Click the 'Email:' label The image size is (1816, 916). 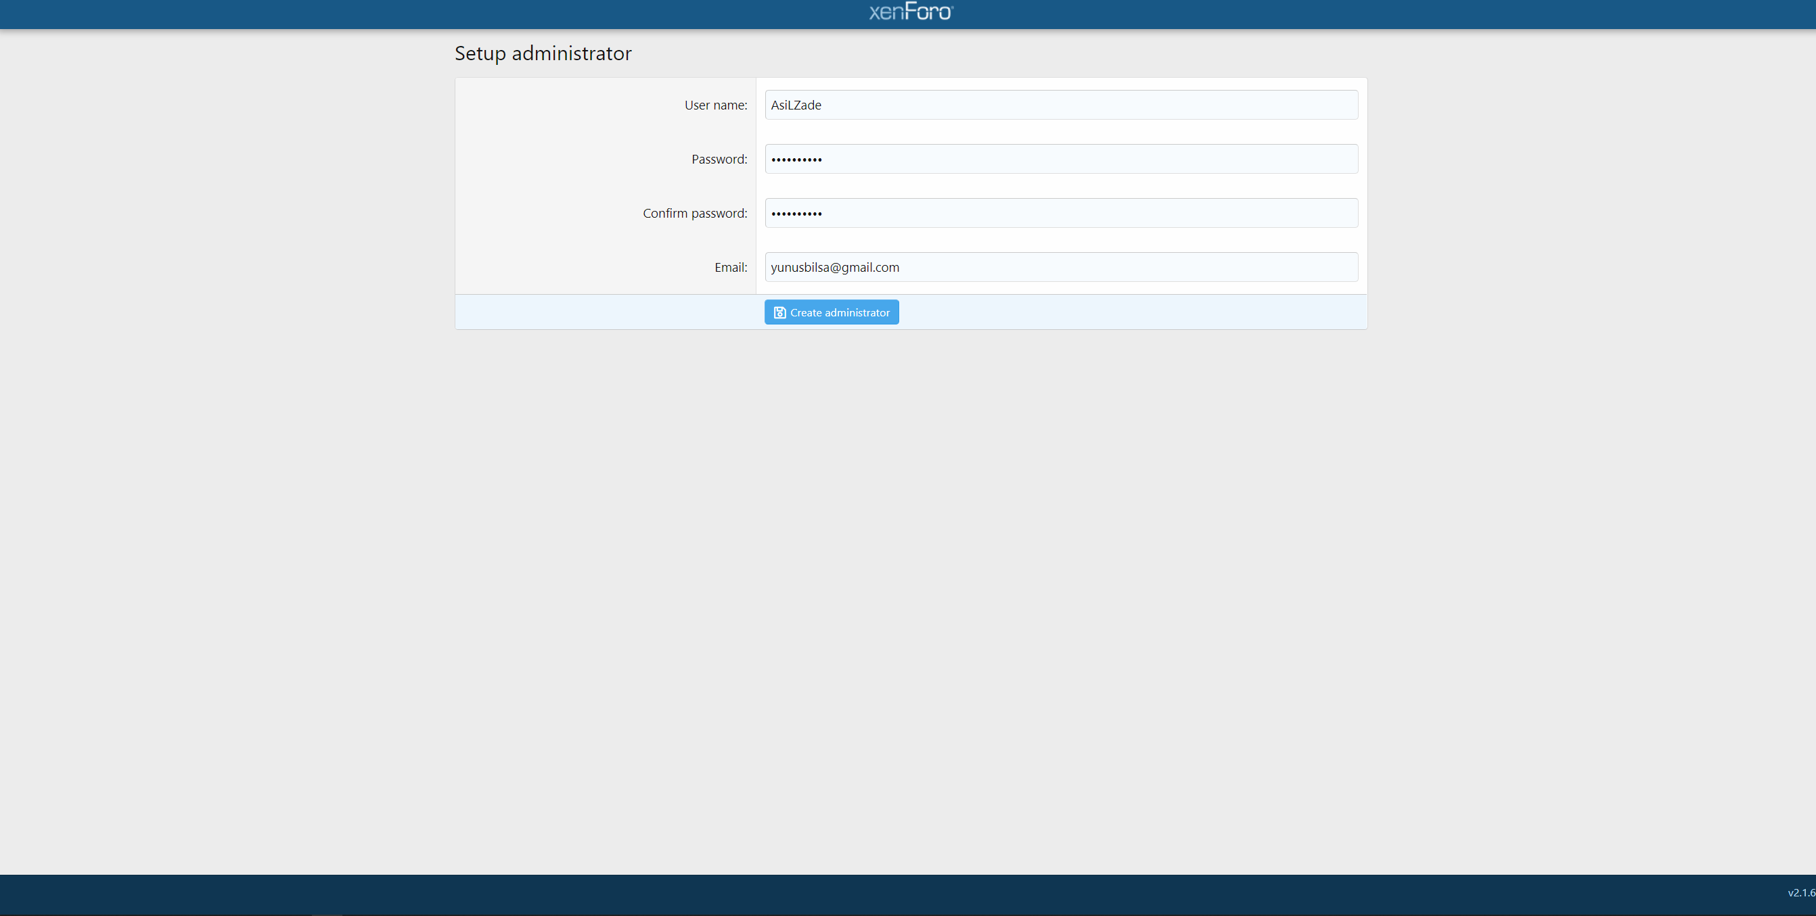(730, 268)
